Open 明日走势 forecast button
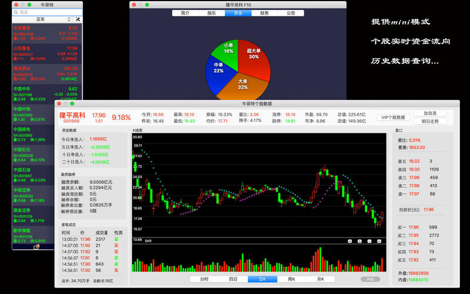 pyautogui.click(x=429, y=121)
